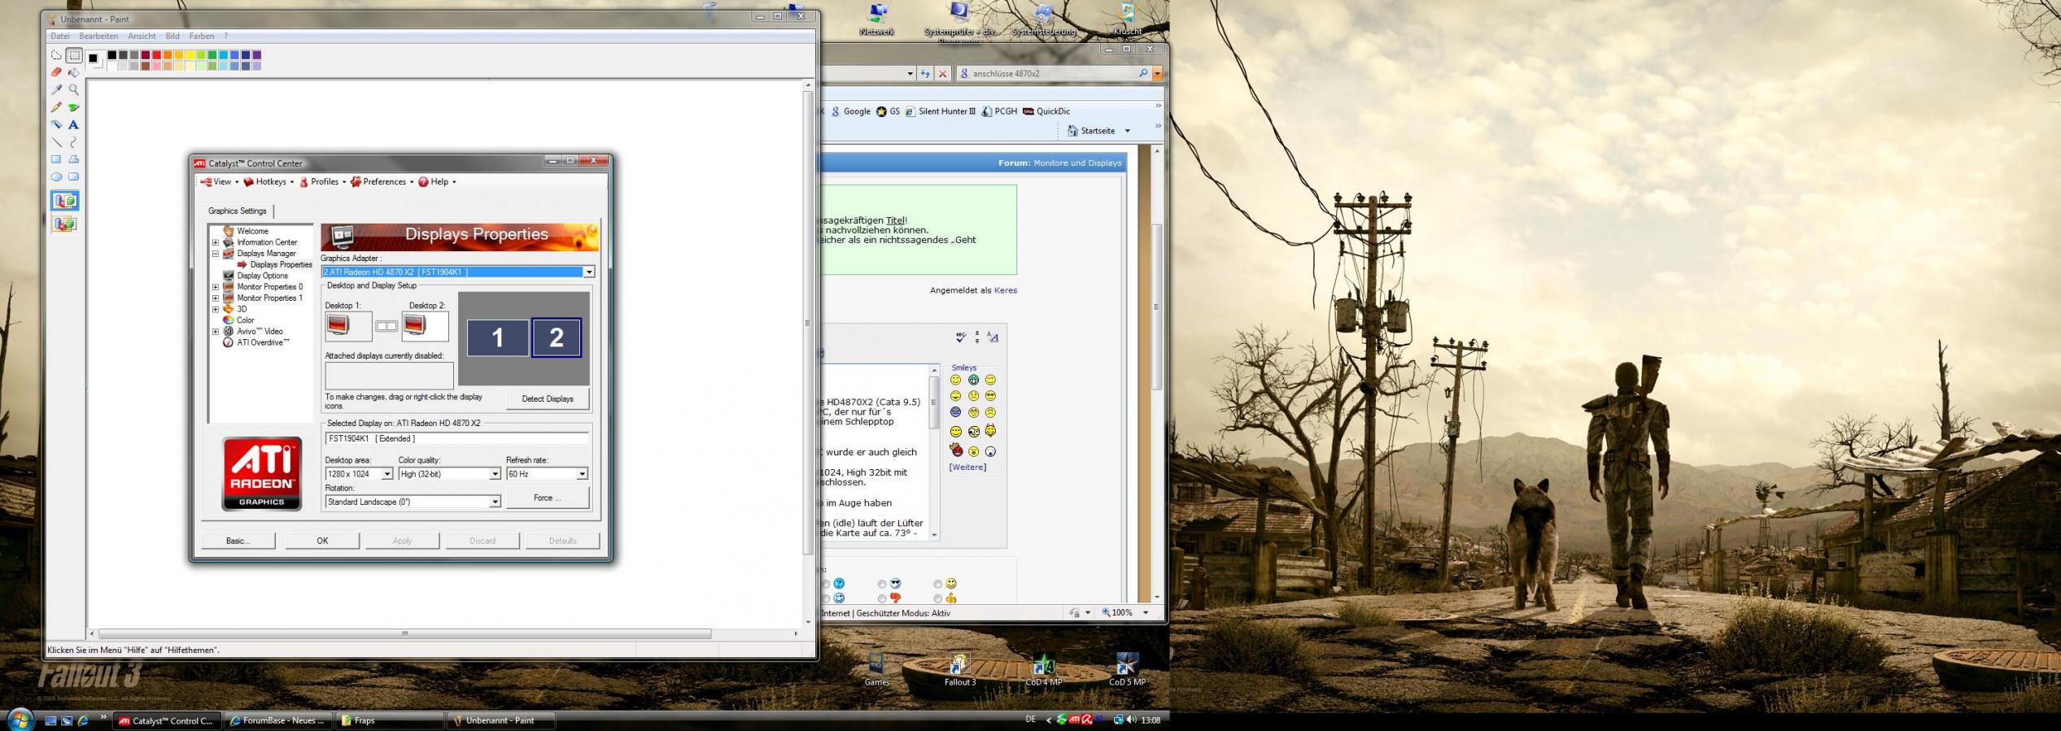2061x731 pixels.
Task: Expand Information Center tree node
Action: pyautogui.click(x=216, y=242)
